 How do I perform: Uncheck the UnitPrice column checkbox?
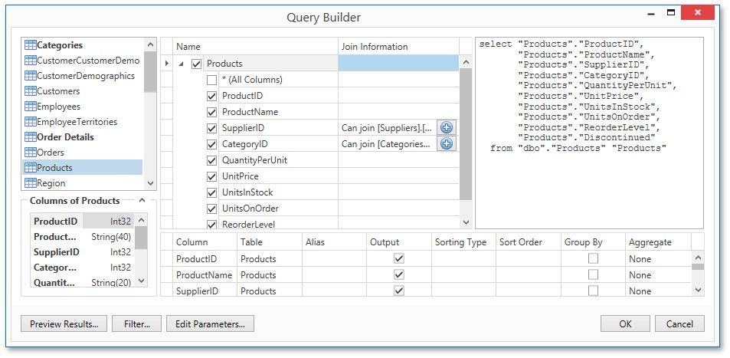click(x=212, y=176)
